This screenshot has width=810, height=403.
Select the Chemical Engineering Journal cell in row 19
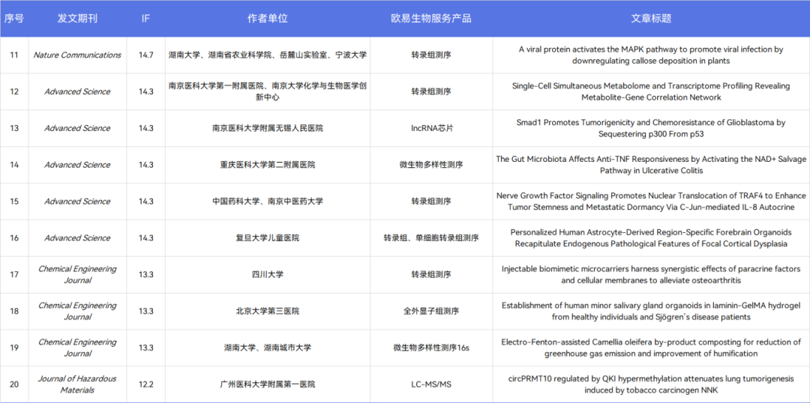(x=77, y=348)
